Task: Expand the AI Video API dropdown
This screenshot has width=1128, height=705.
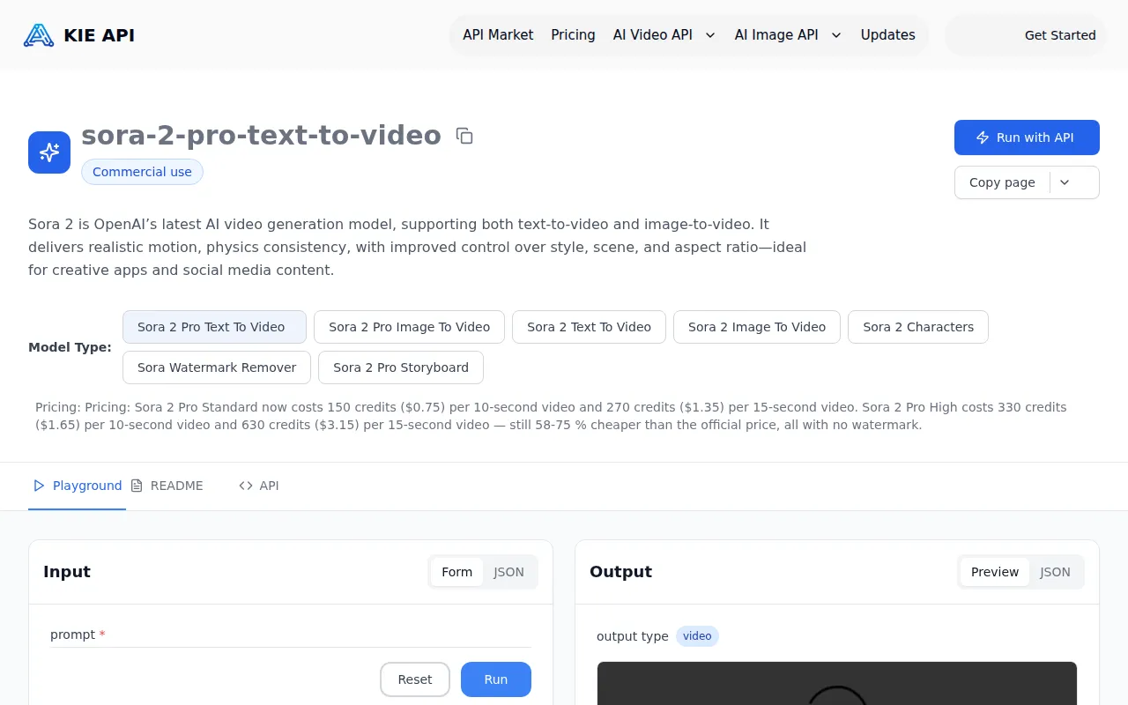Action: (x=710, y=35)
